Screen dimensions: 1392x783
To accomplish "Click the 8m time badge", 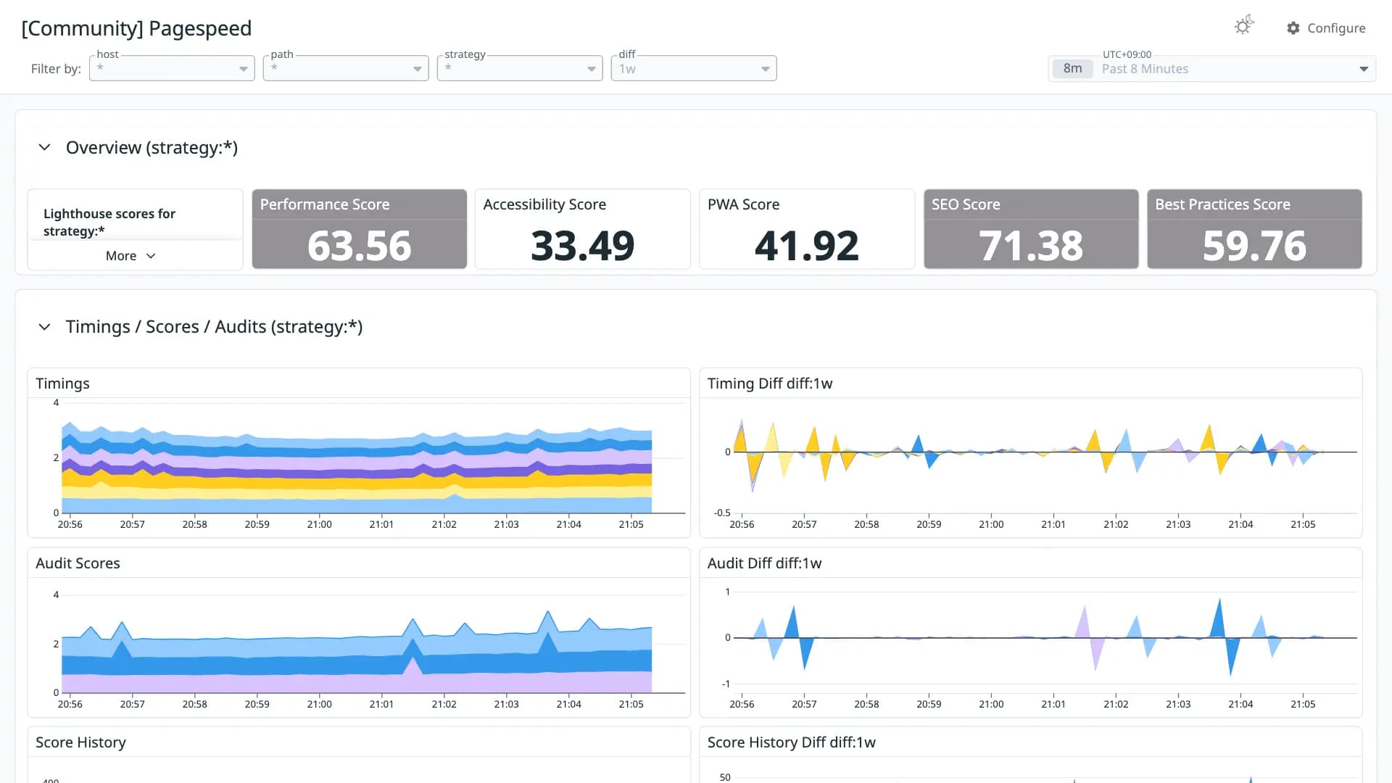I will pos(1072,69).
